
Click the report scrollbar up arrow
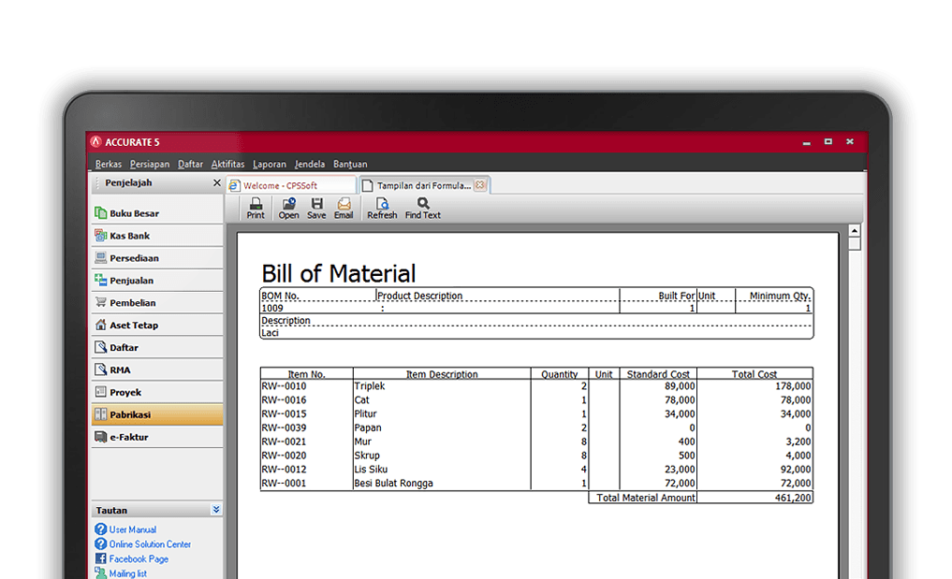pos(855,231)
